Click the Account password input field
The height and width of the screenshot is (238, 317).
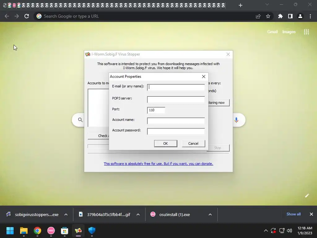[x=176, y=131]
